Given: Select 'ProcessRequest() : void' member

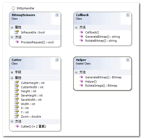Looking at the screenshot, I should tap(37, 42).
